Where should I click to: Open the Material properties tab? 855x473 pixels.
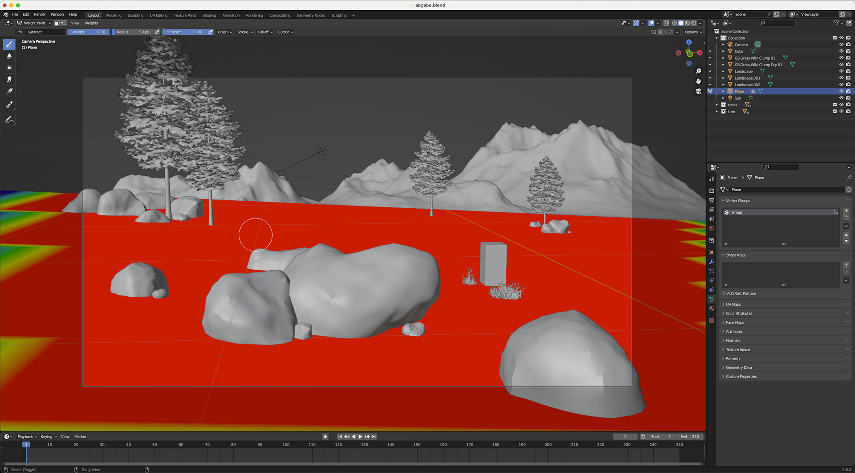[712, 308]
